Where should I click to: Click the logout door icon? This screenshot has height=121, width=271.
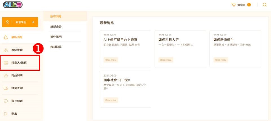6,114
